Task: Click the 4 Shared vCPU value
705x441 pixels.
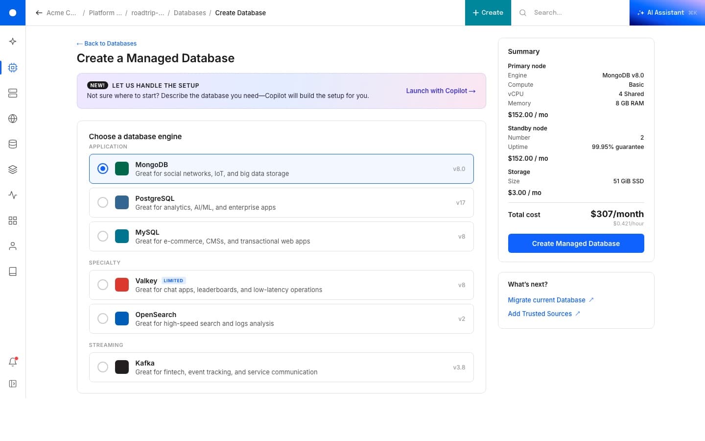Action: coord(631,94)
